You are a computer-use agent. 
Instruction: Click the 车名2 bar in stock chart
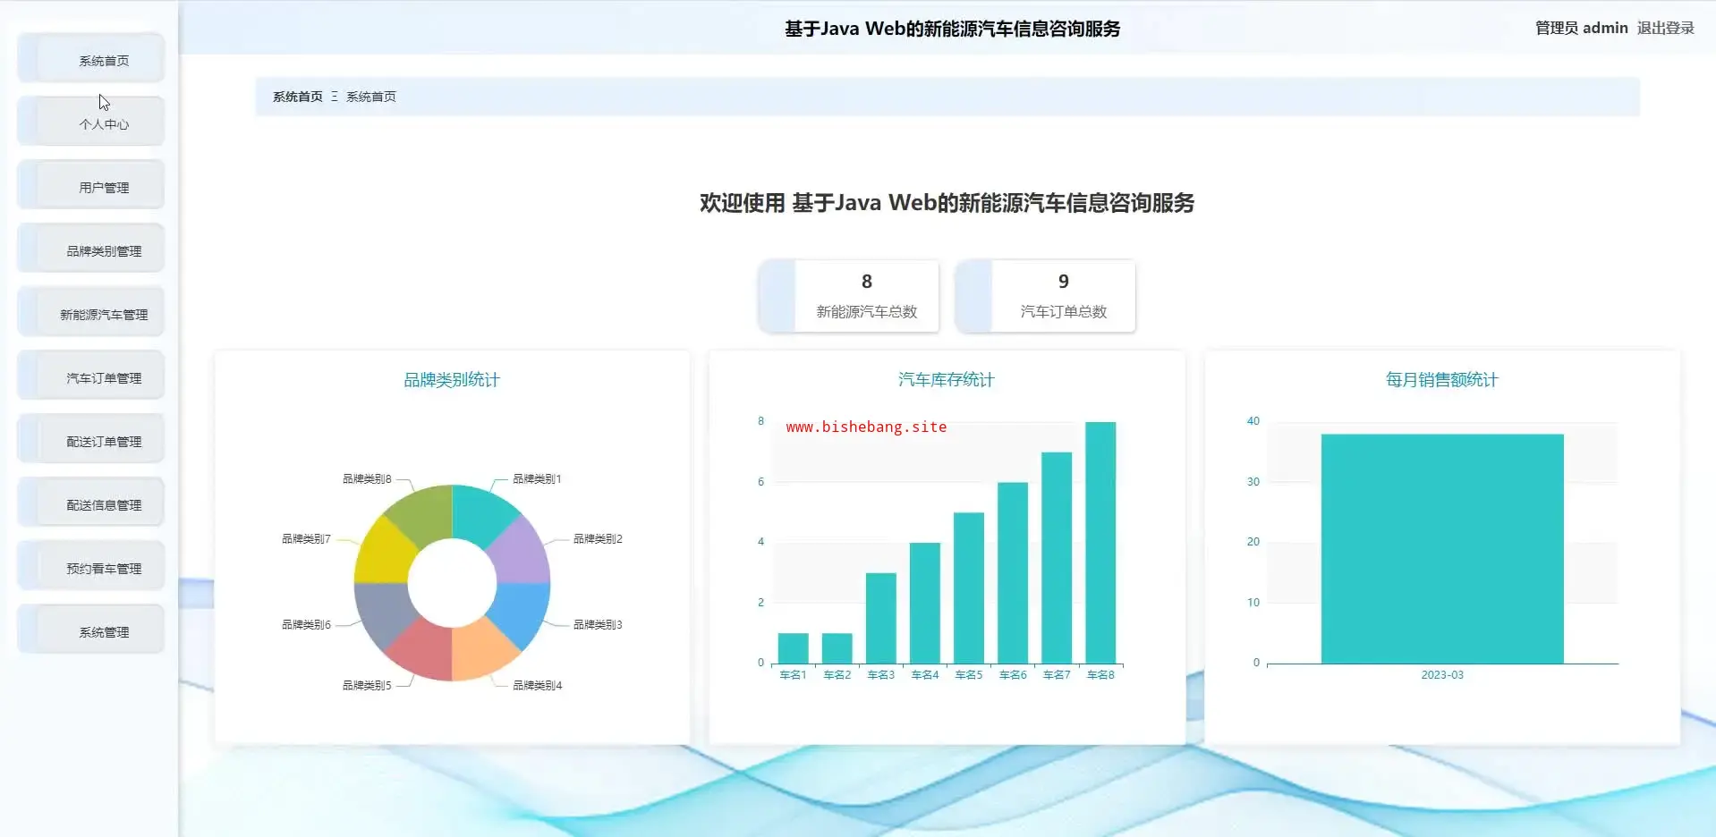(837, 648)
